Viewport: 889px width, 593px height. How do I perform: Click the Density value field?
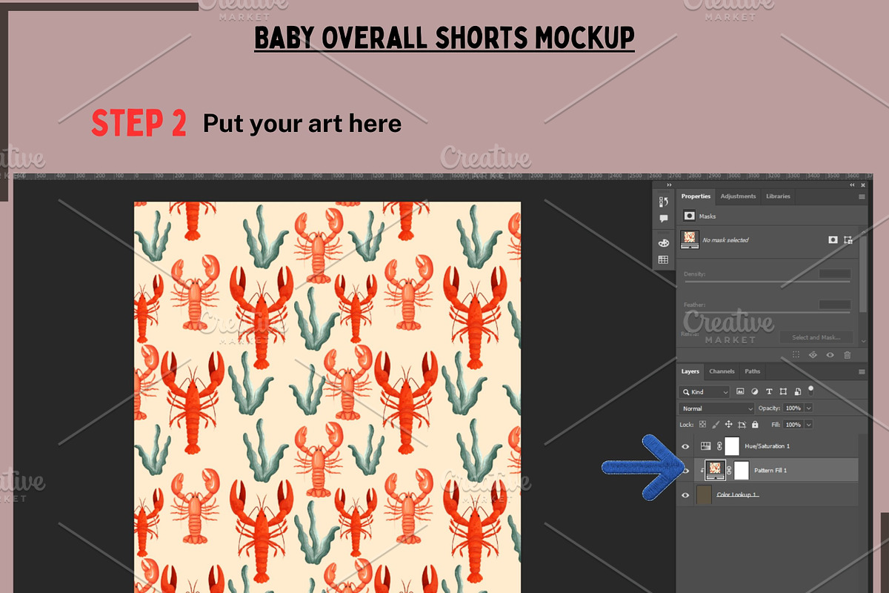pos(835,274)
